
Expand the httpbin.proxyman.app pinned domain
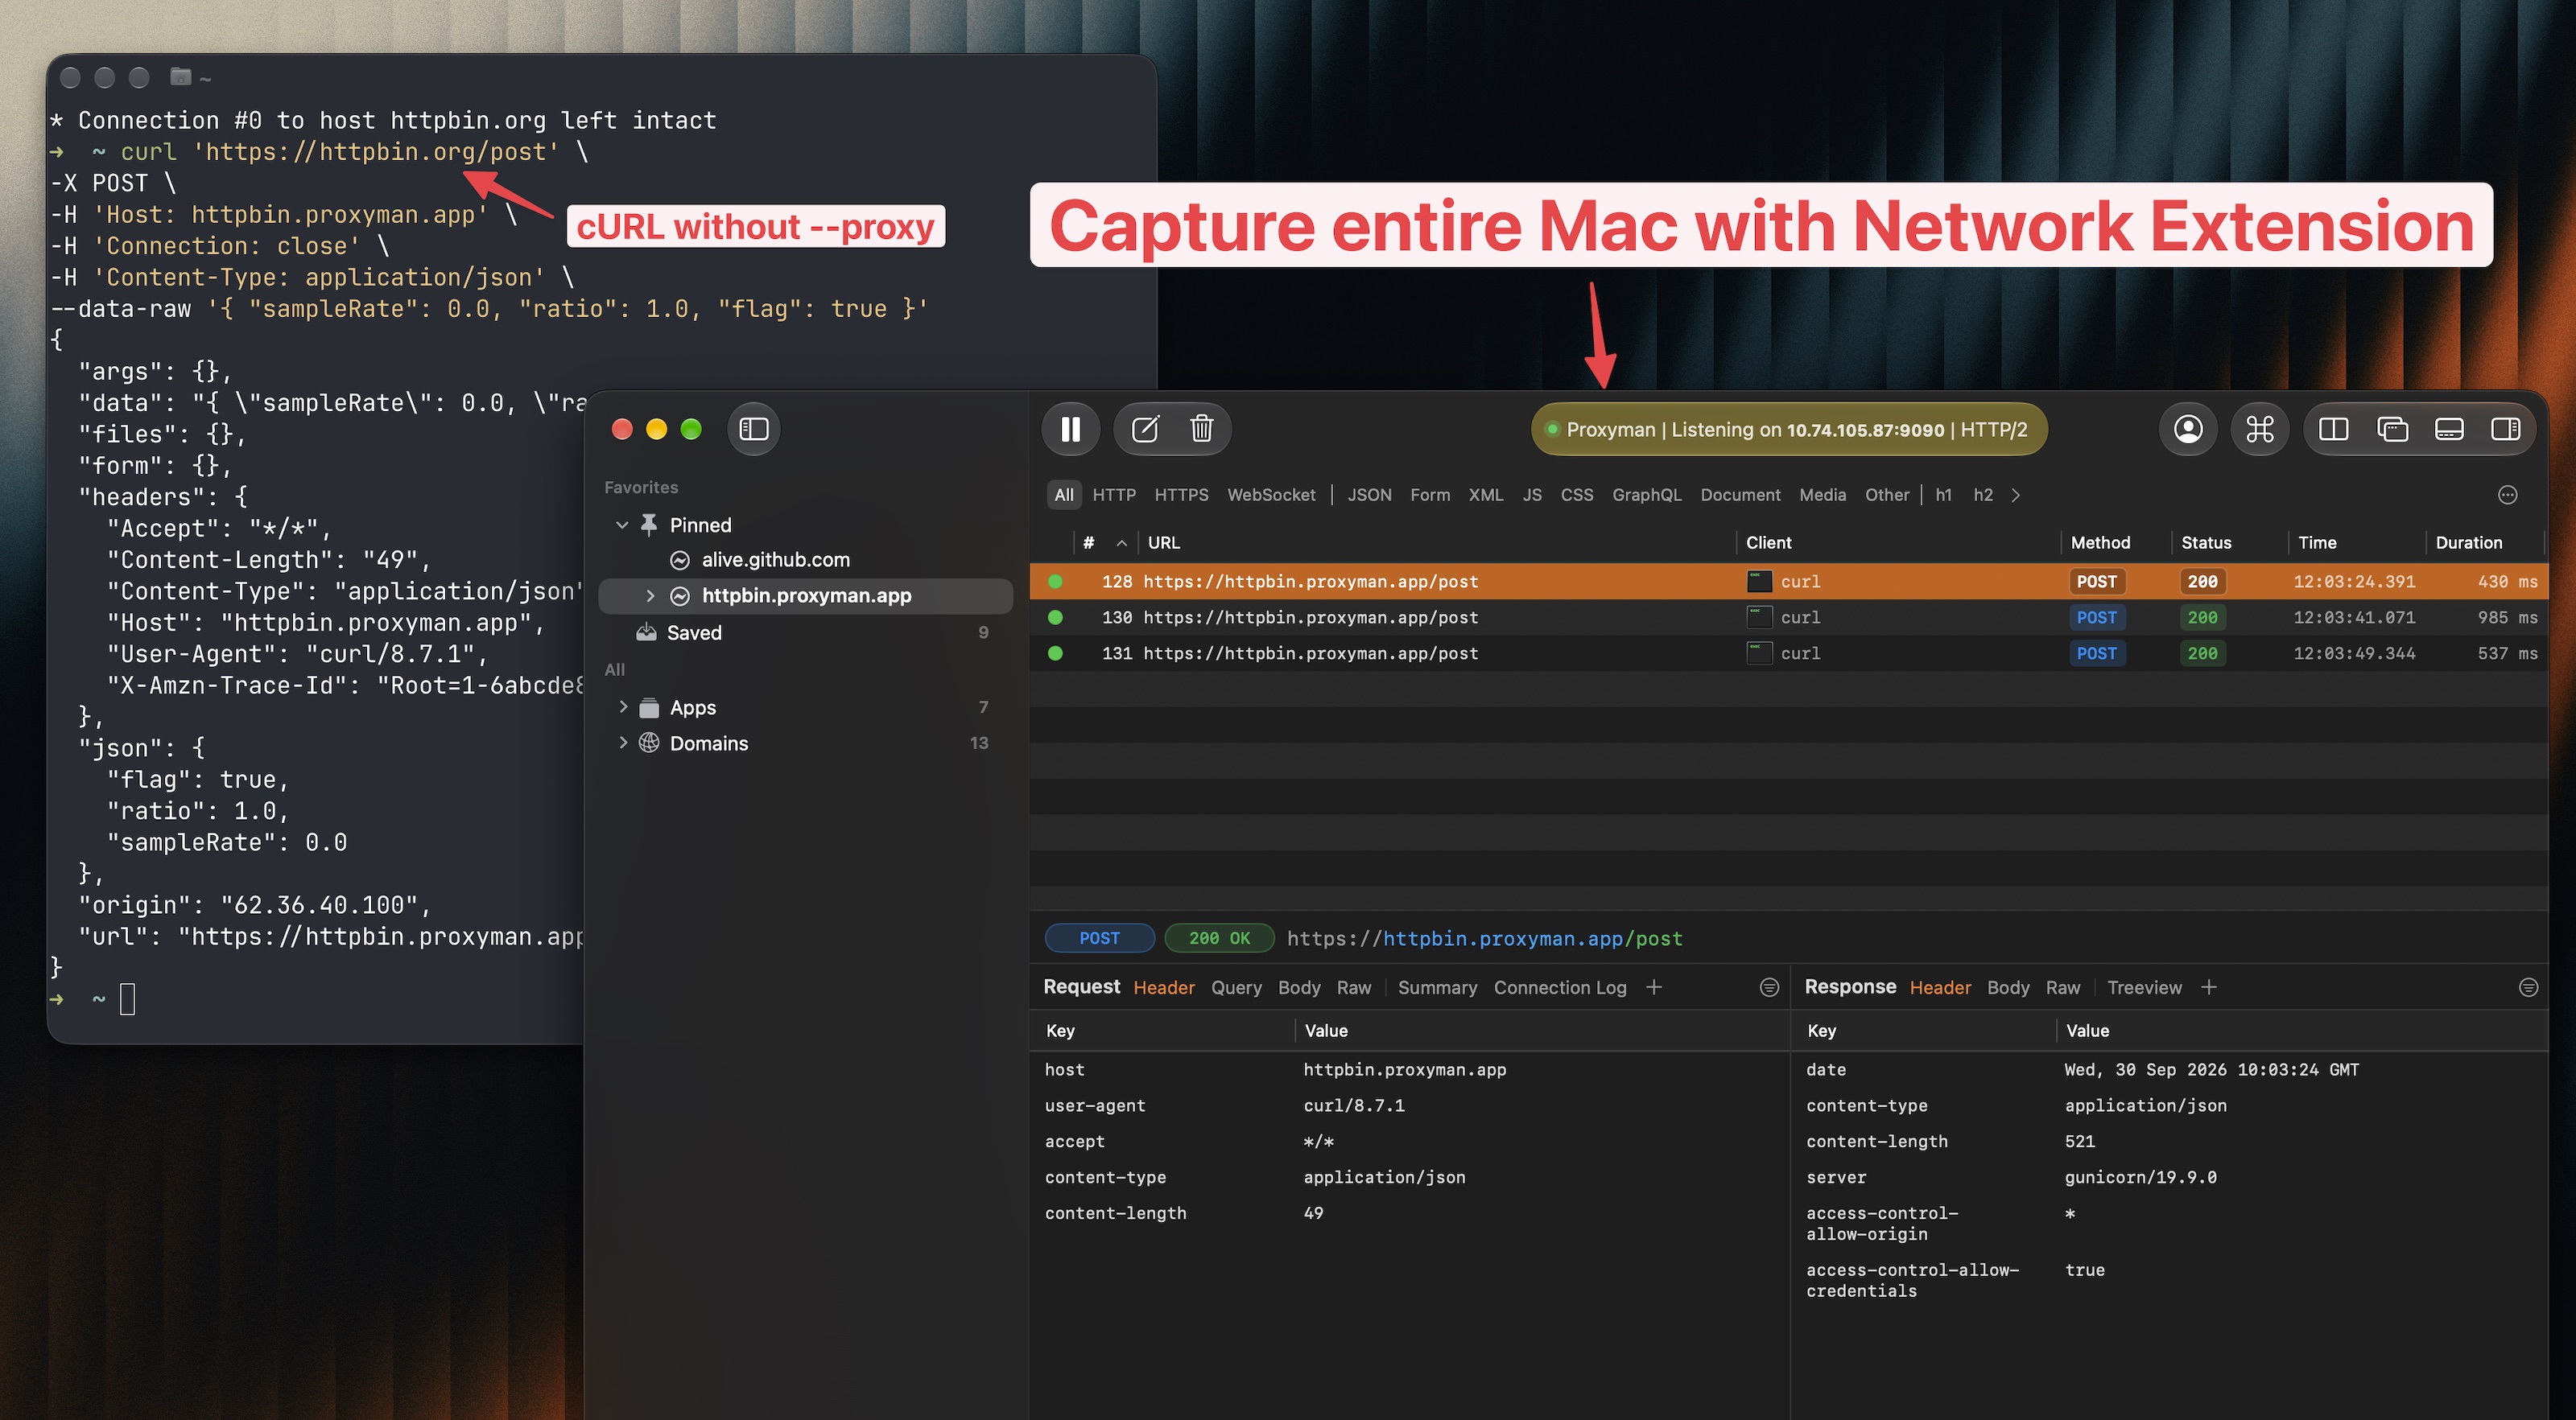click(650, 595)
